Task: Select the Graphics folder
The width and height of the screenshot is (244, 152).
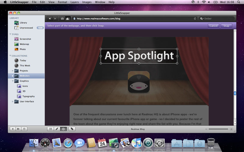Action: pyautogui.click(x=24, y=81)
